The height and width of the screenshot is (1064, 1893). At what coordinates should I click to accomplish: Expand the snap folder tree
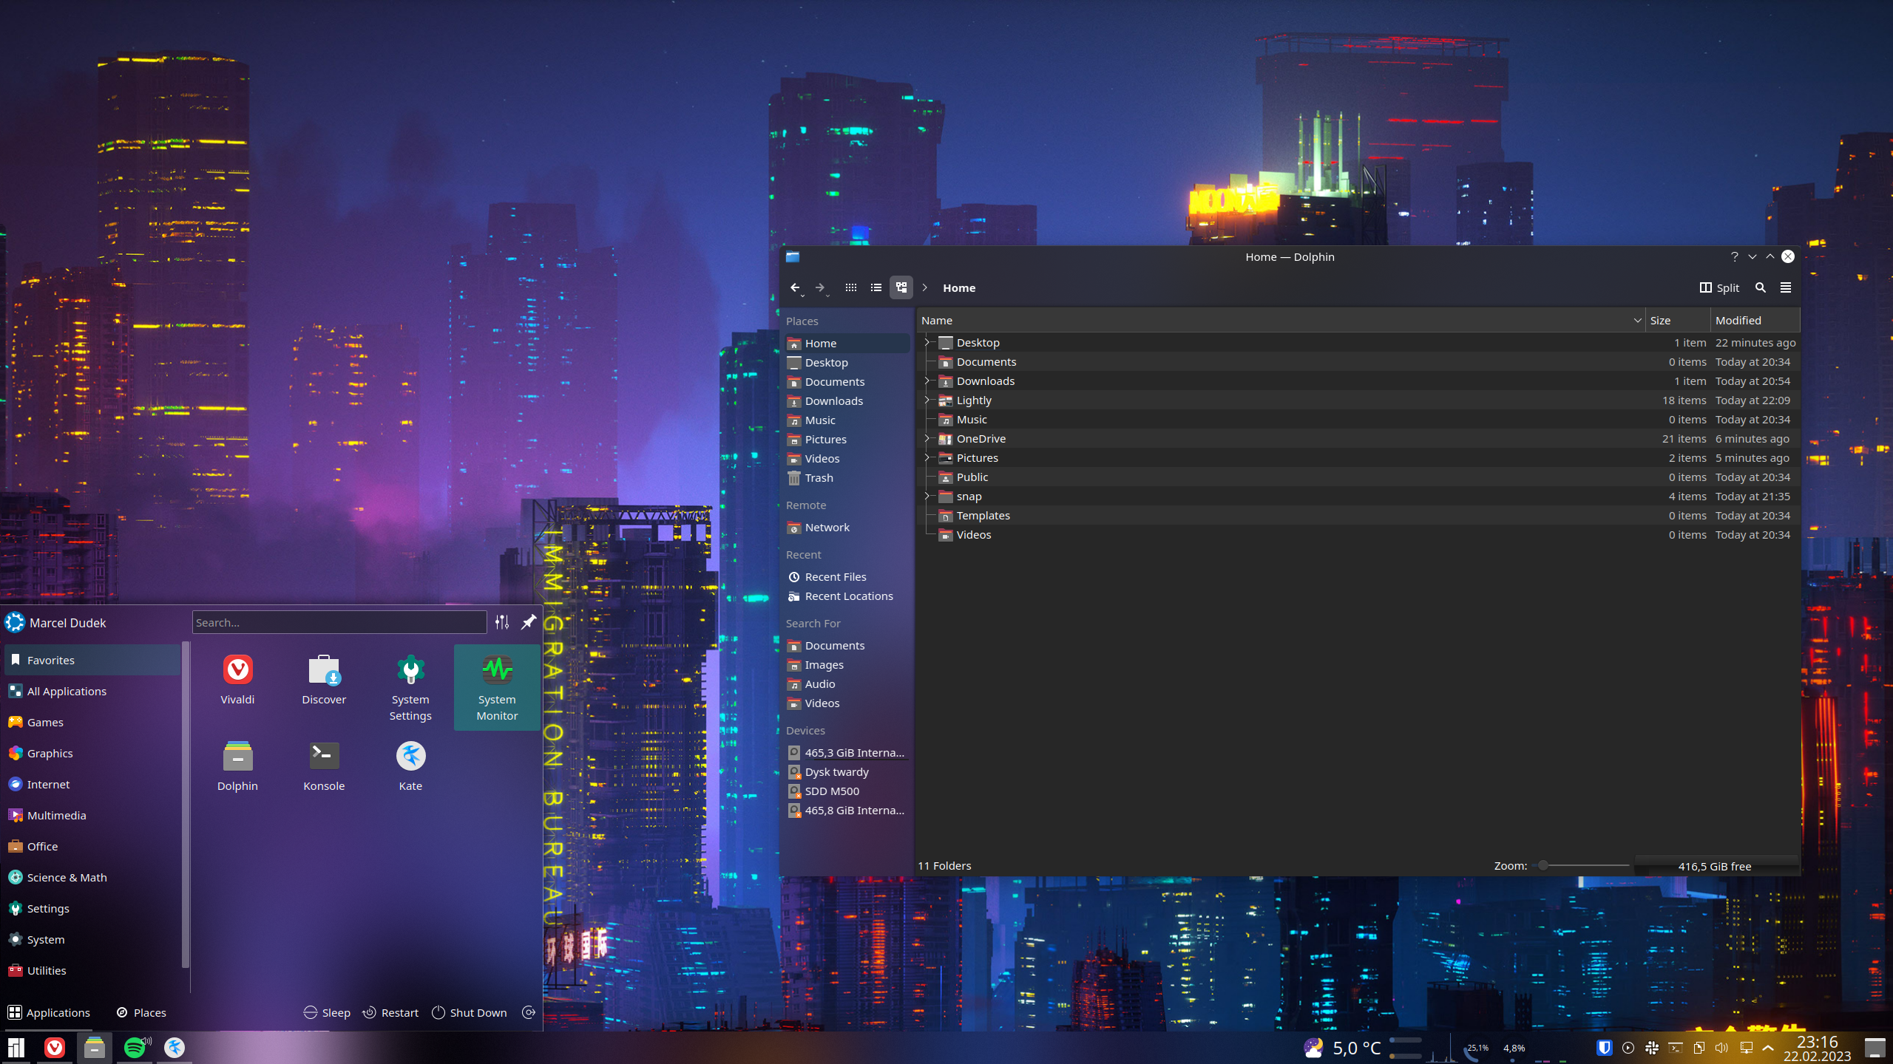tap(927, 496)
